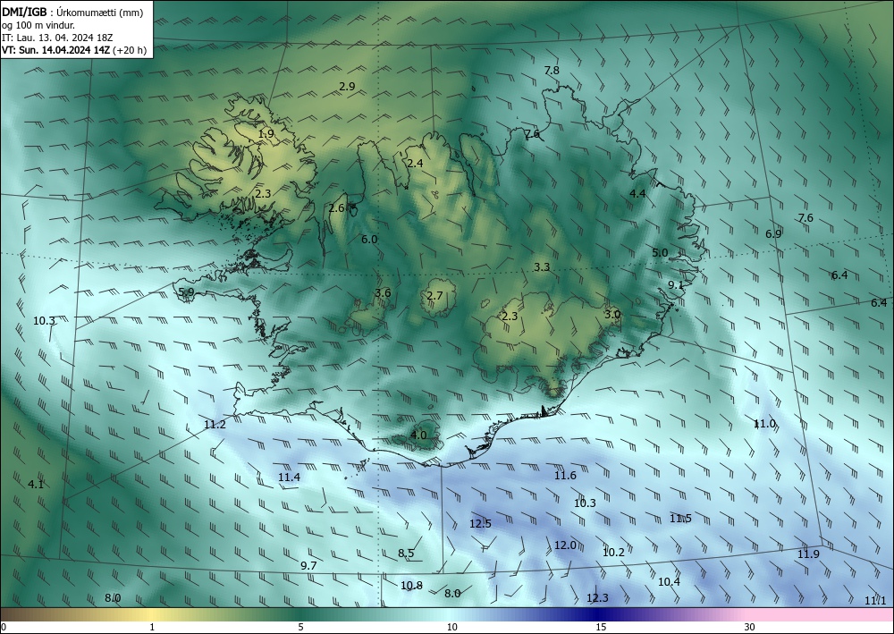
Task: Click the 11.0 value on the map
Action: point(764,424)
